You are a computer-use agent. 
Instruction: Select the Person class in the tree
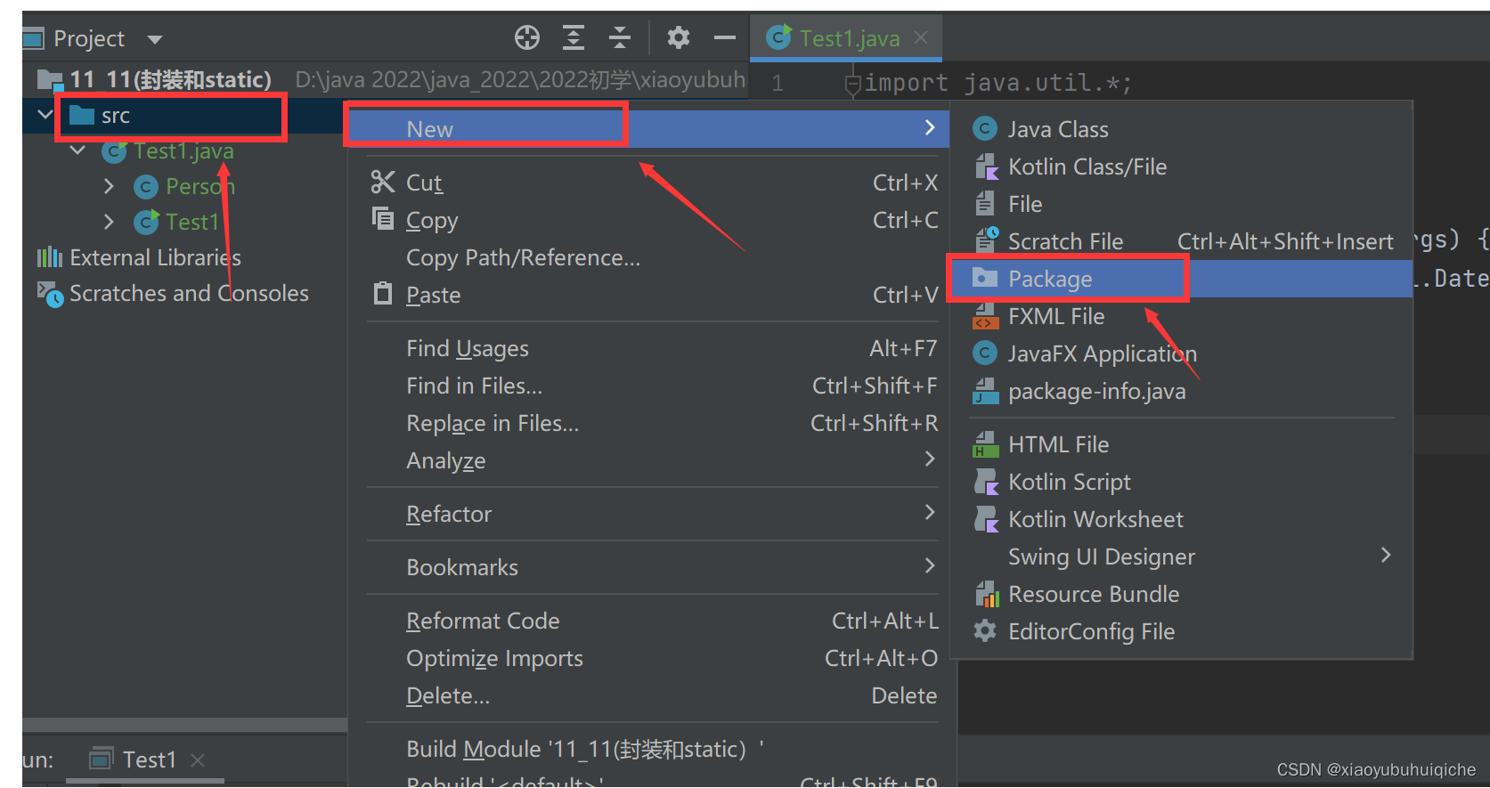pos(184,186)
